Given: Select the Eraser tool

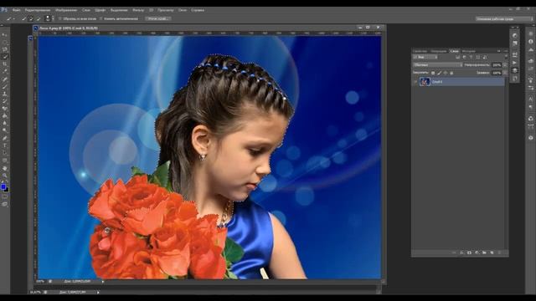Looking at the screenshot, I should (x=5, y=108).
